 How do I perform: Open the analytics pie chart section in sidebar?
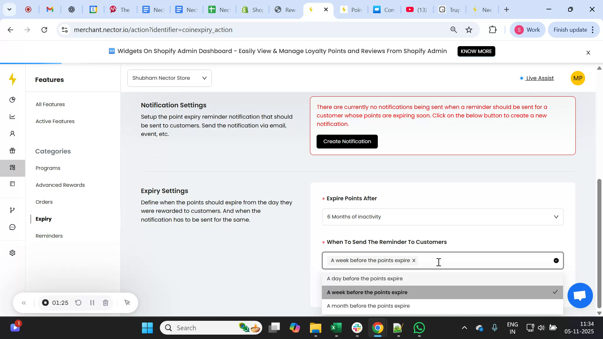pyautogui.click(x=12, y=100)
